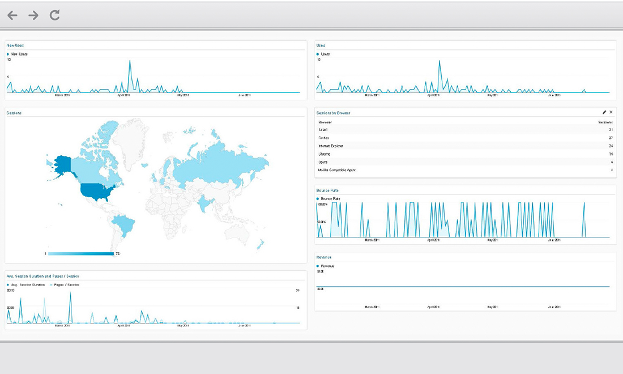Open the Revenue panel title
The height and width of the screenshot is (374, 623).
coord(324,257)
